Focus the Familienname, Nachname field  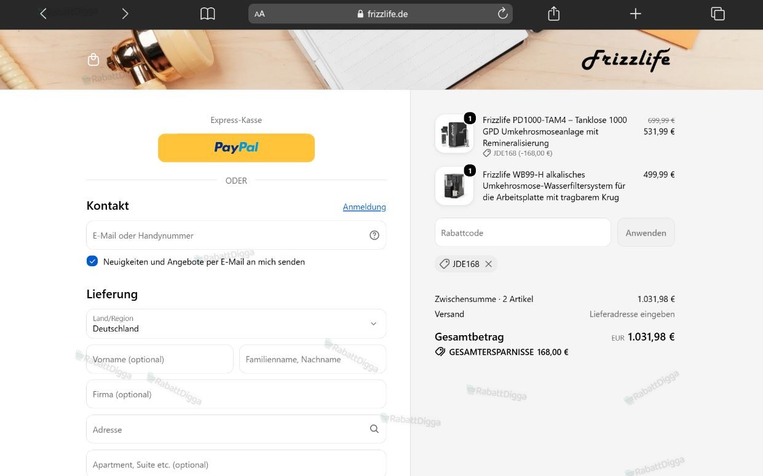coord(312,359)
